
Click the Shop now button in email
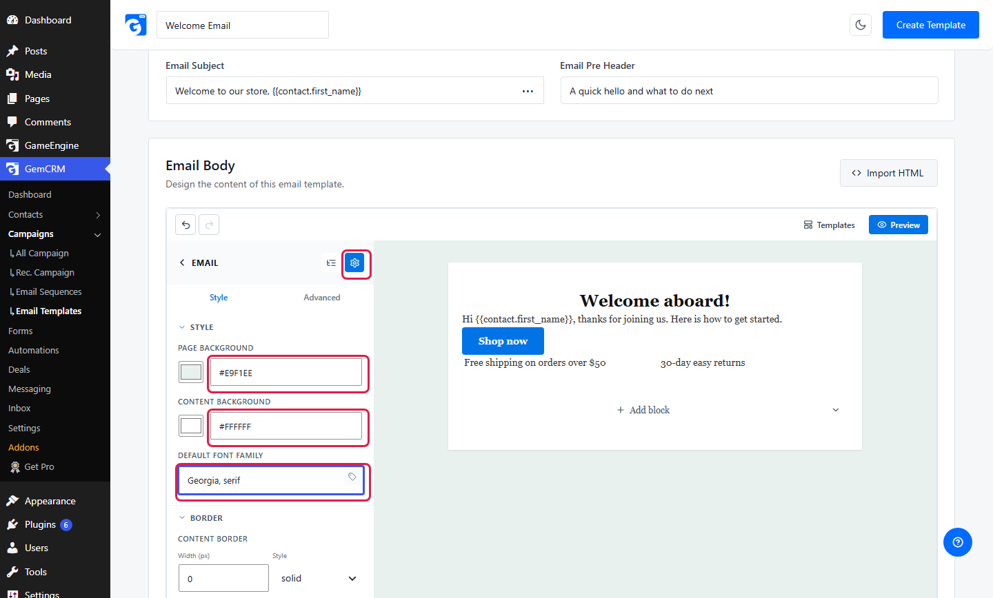(503, 341)
